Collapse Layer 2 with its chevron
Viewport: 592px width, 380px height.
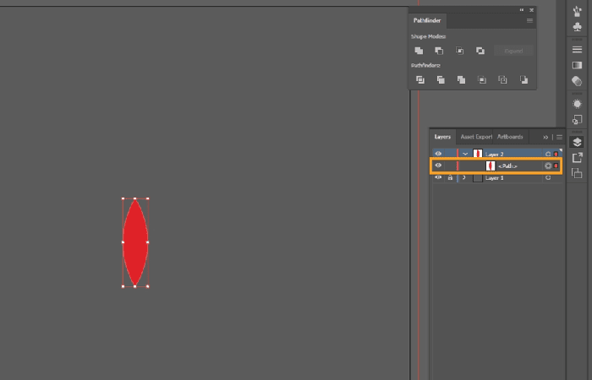465,154
